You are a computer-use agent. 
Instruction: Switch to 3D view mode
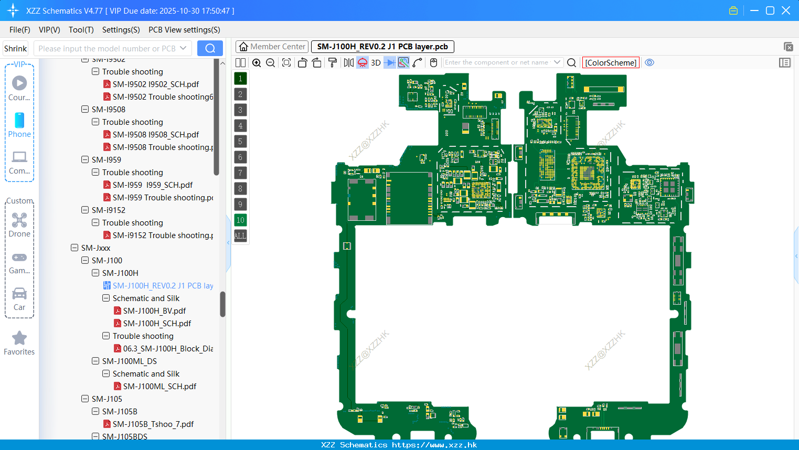click(376, 62)
